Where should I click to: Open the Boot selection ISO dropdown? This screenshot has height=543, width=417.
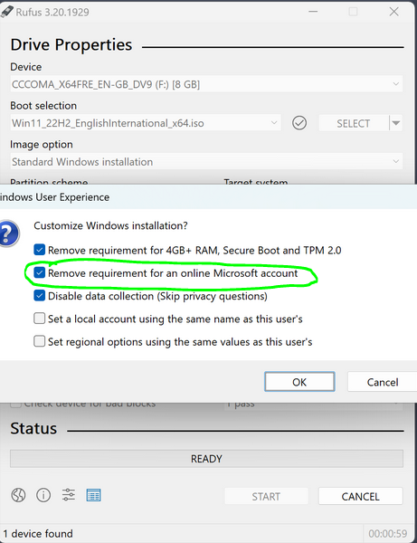(x=146, y=123)
